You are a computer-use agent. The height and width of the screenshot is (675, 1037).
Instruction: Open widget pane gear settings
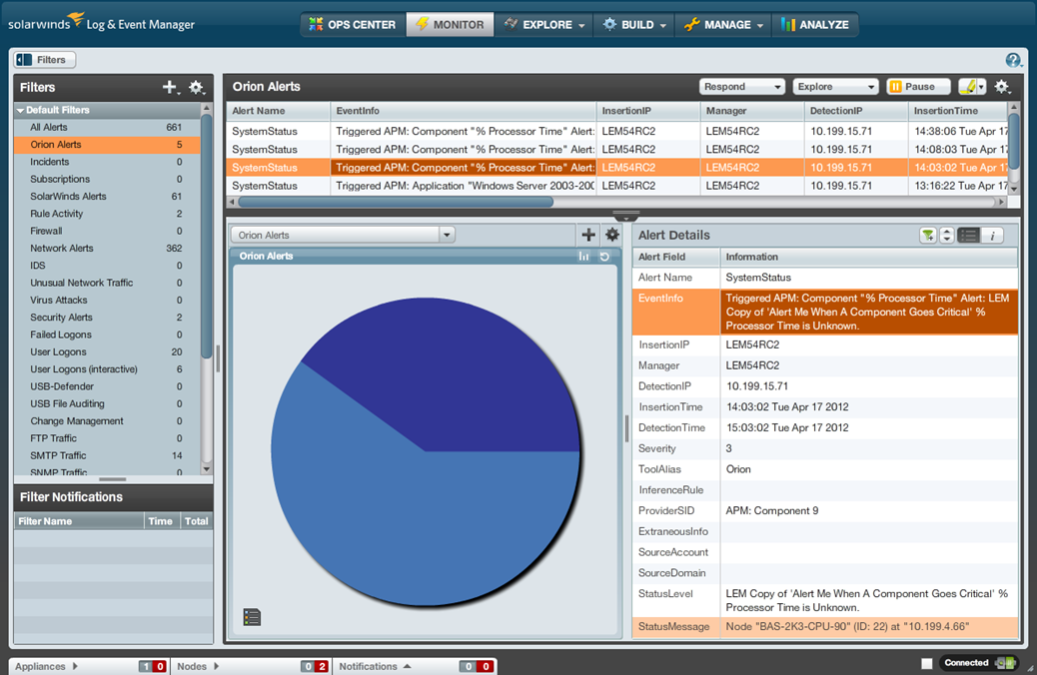[612, 234]
